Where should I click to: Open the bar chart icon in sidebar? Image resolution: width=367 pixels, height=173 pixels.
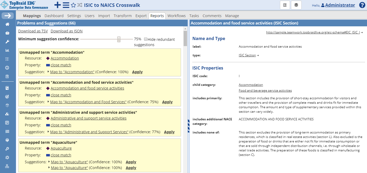(7, 50)
